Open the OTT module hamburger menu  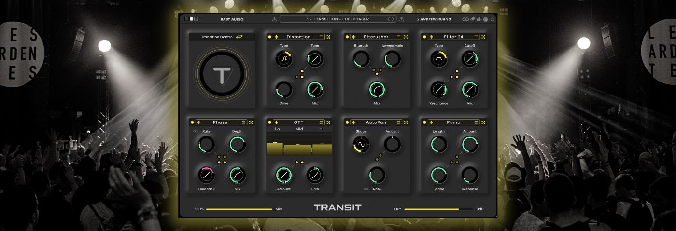321,122
